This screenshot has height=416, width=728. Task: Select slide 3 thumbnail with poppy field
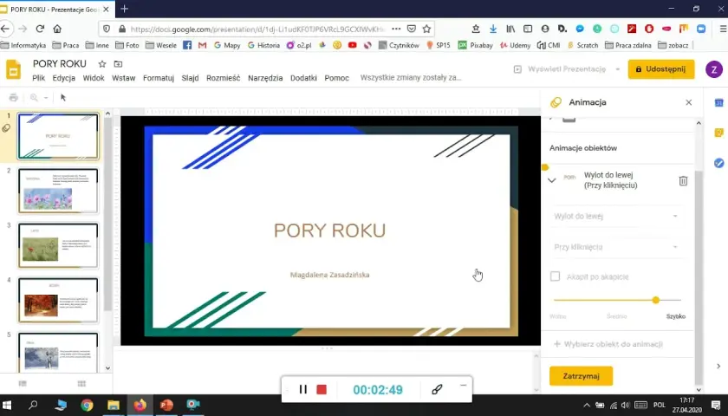(x=58, y=245)
